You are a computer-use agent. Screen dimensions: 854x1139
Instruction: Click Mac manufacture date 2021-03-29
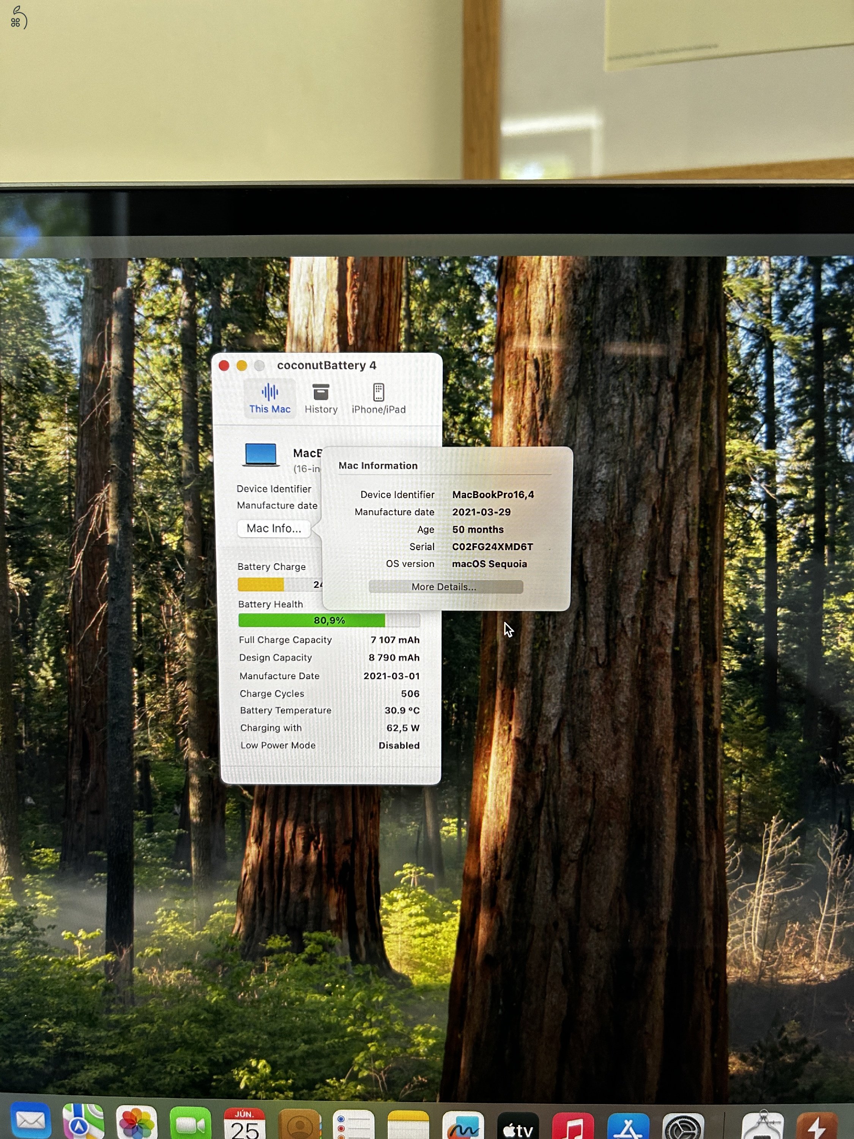[x=481, y=512]
